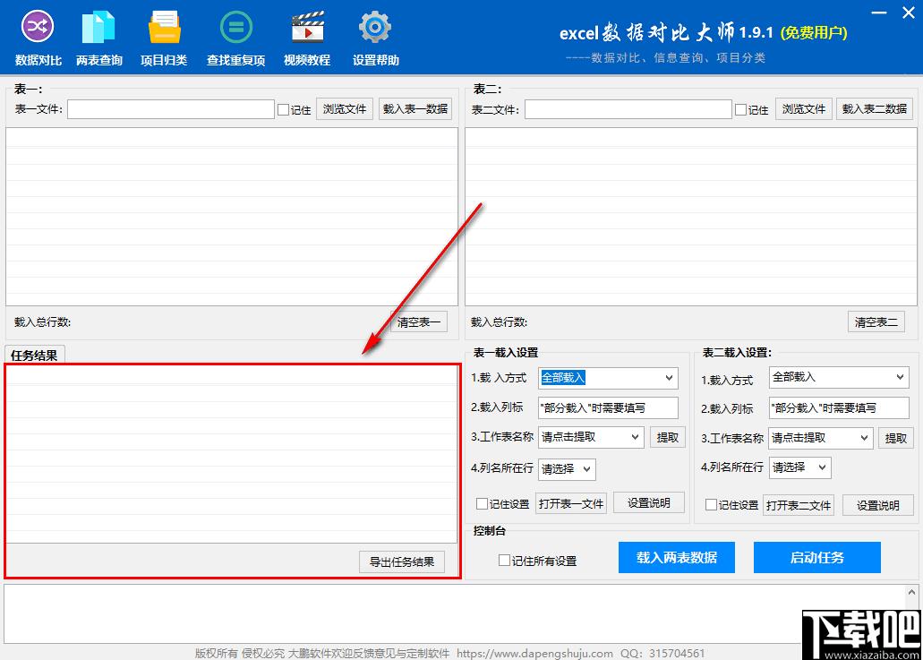Focus the 表一文件 path input
Screen dimensions: 923x660
pyautogui.click(x=171, y=109)
